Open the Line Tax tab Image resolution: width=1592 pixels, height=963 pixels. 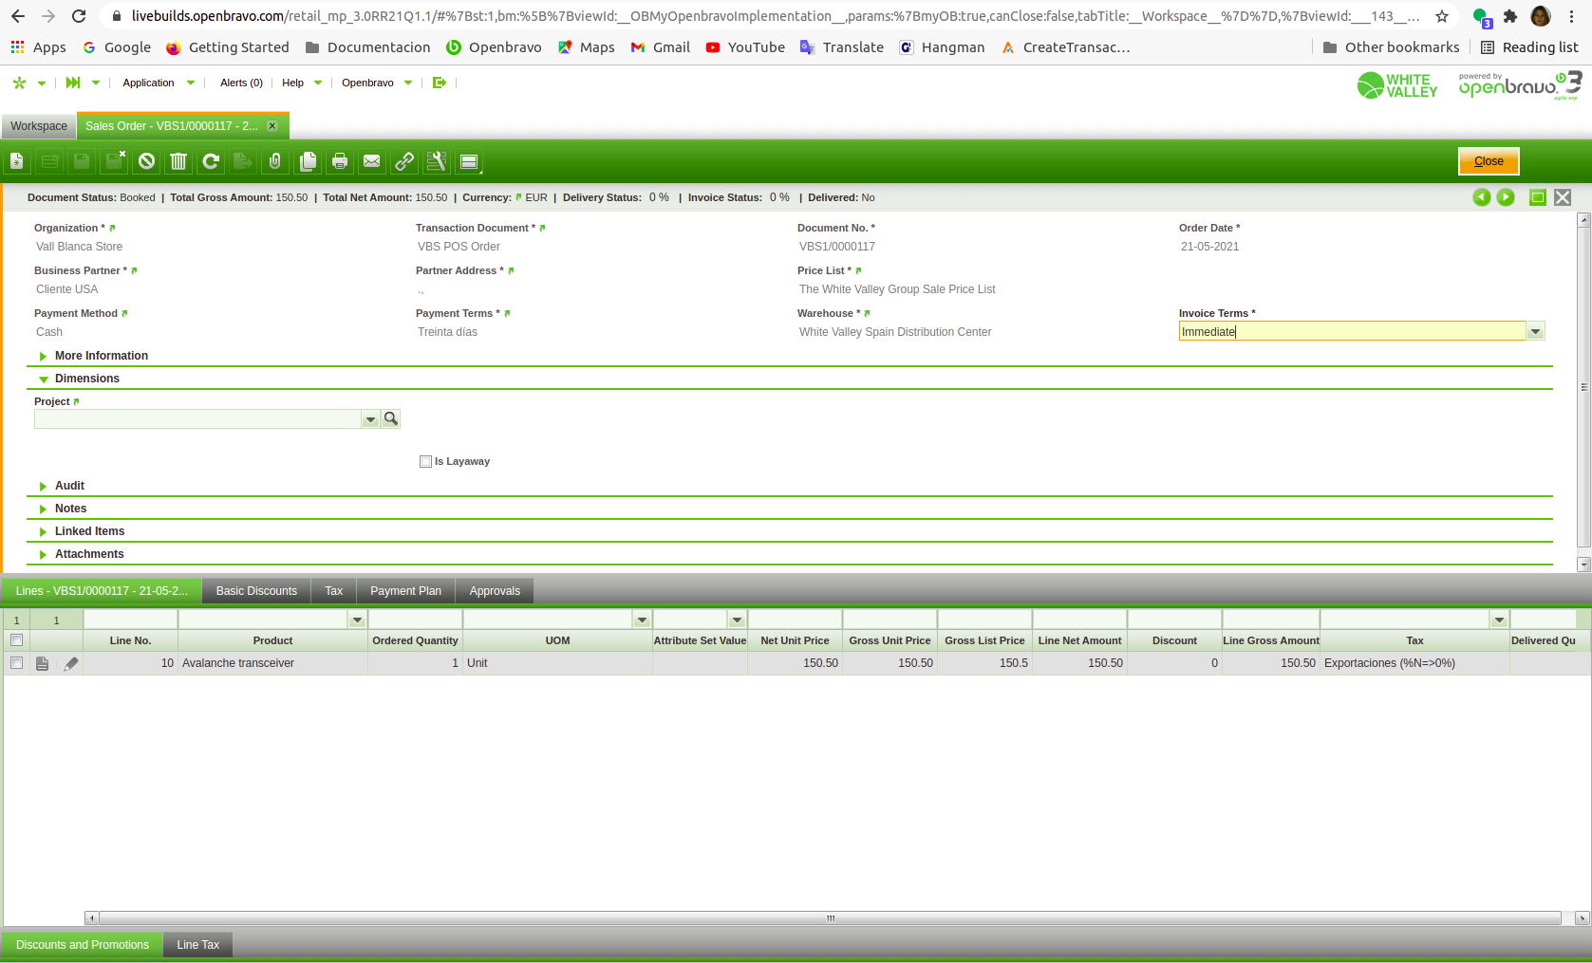tap(197, 945)
